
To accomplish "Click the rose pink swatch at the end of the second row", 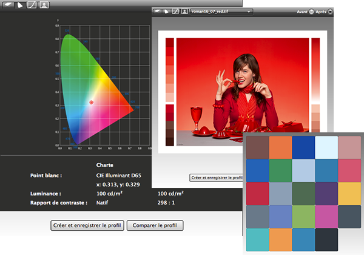I will pos(349,171).
